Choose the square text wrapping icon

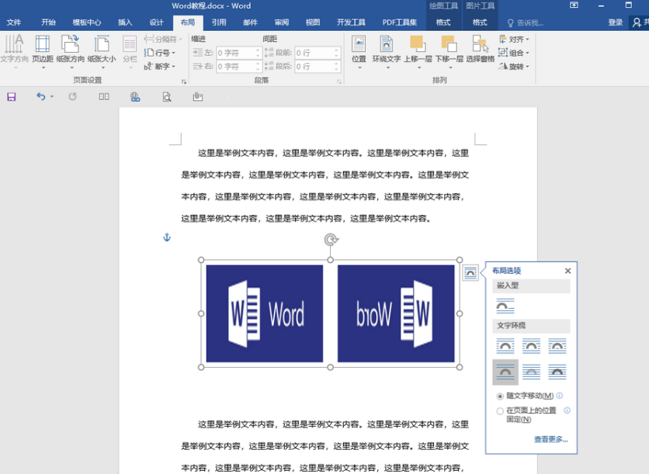(505, 346)
